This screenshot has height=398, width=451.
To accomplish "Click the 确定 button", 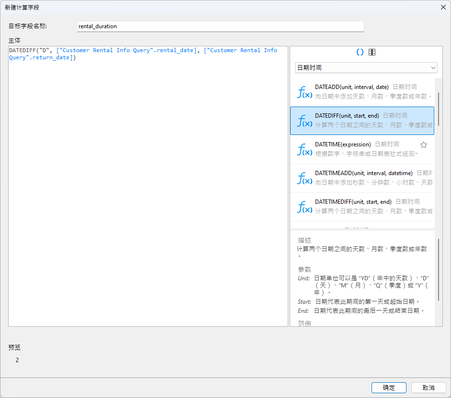I will [389, 387].
